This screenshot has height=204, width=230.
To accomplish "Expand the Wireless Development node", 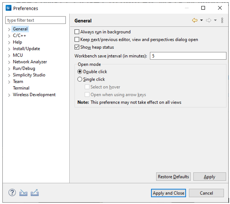I will click(x=9, y=95).
